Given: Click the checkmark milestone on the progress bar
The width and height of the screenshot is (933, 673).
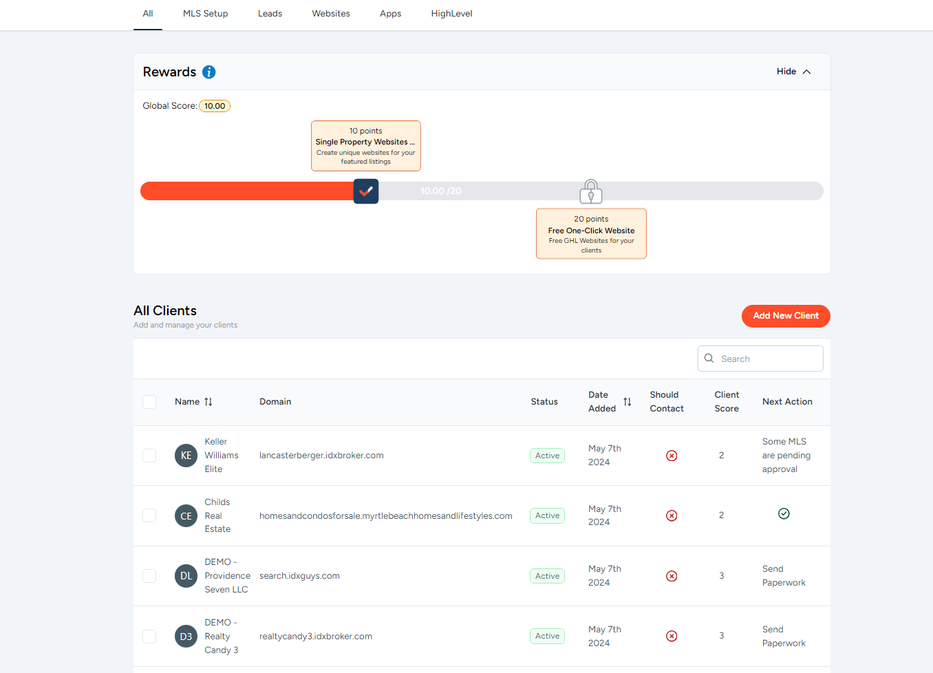Looking at the screenshot, I should coord(365,191).
